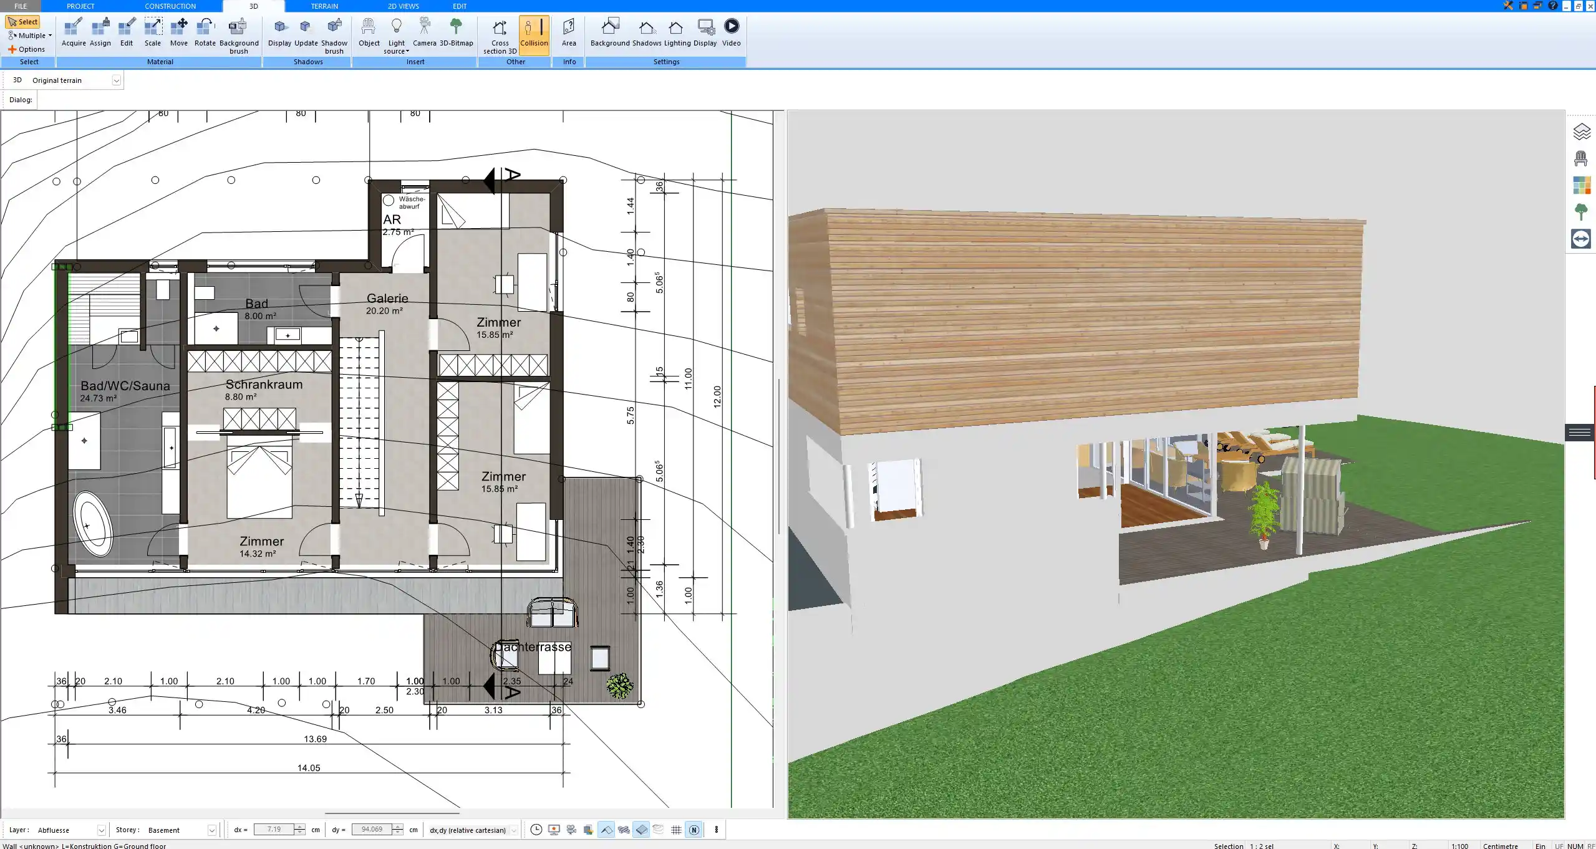Toggle the Select mode button
Image resolution: width=1596 pixels, height=849 pixels.
point(23,22)
